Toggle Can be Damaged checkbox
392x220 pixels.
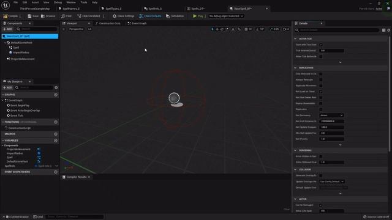coord(321,205)
